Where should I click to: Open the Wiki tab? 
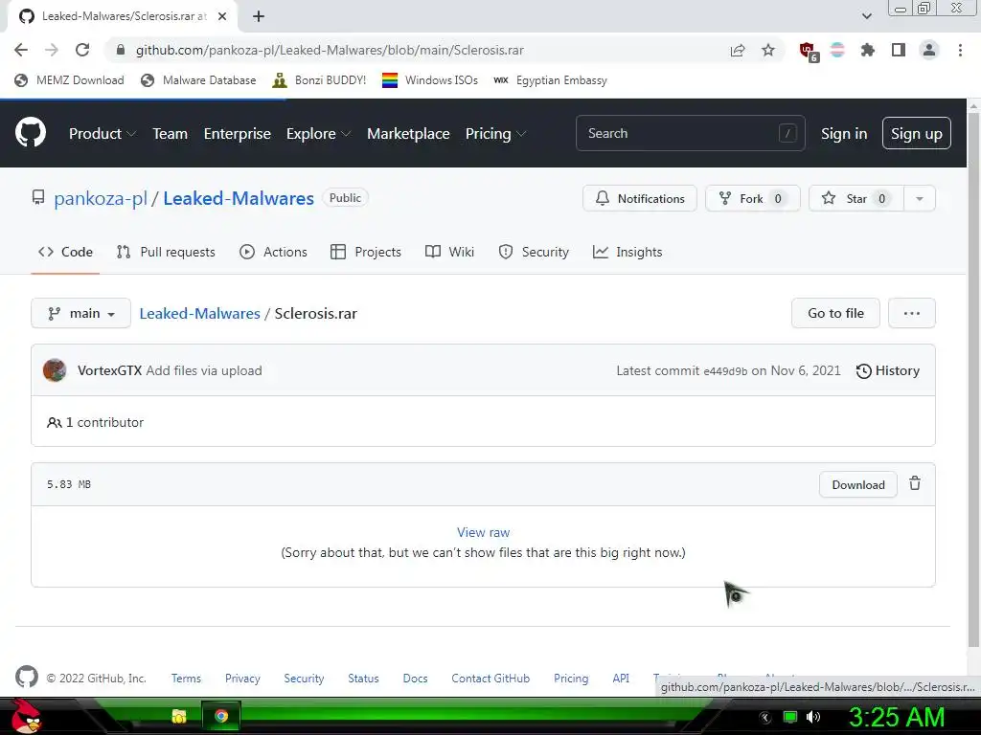(449, 252)
